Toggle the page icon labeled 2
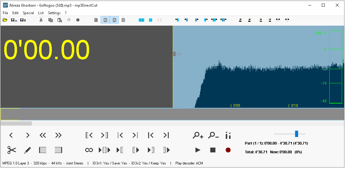This screenshot has height=169, width=346. coord(114,20)
